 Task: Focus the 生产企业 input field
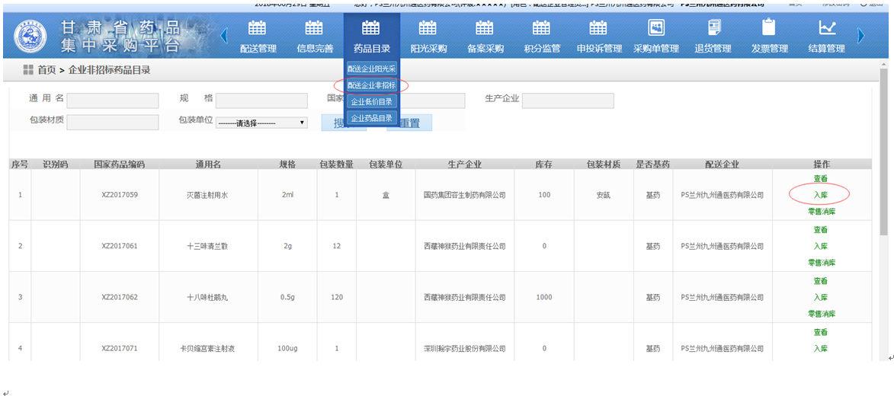coord(568,101)
